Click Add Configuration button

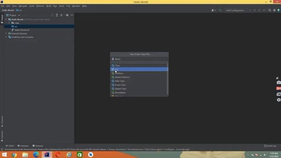(x=235, y=10)
